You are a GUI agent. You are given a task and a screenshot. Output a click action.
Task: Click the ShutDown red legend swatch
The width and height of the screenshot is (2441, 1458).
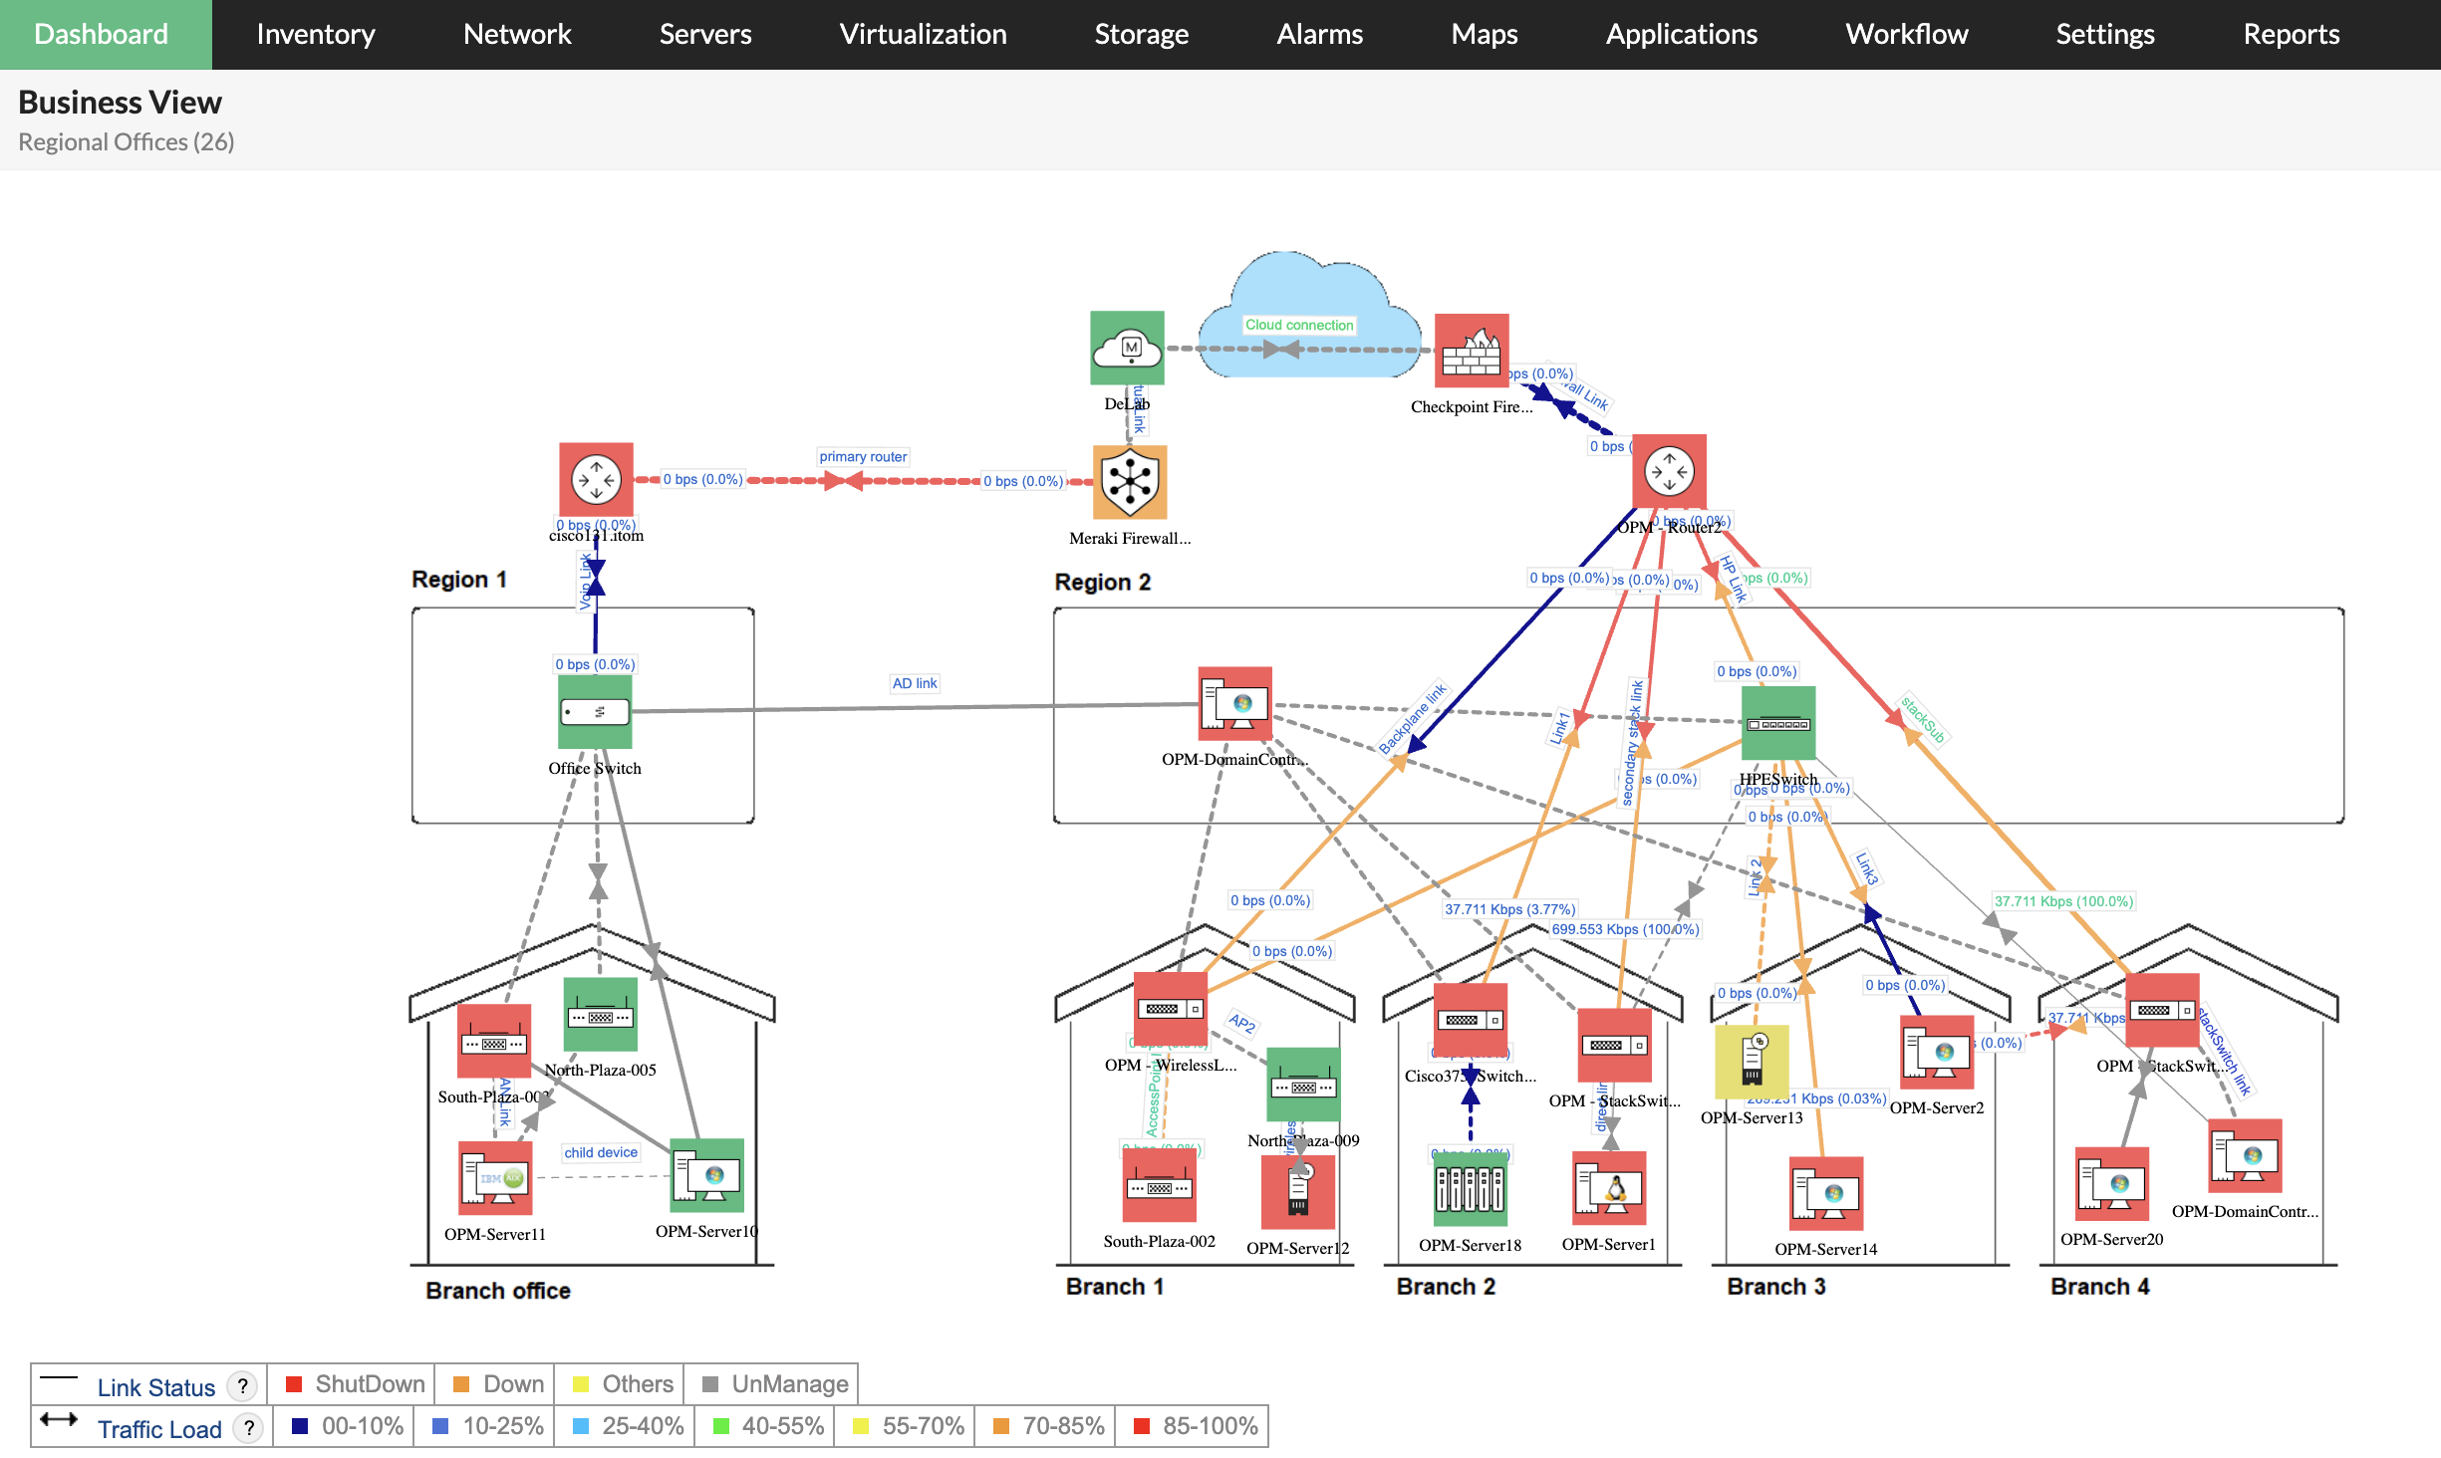(x=294, y=1384)
